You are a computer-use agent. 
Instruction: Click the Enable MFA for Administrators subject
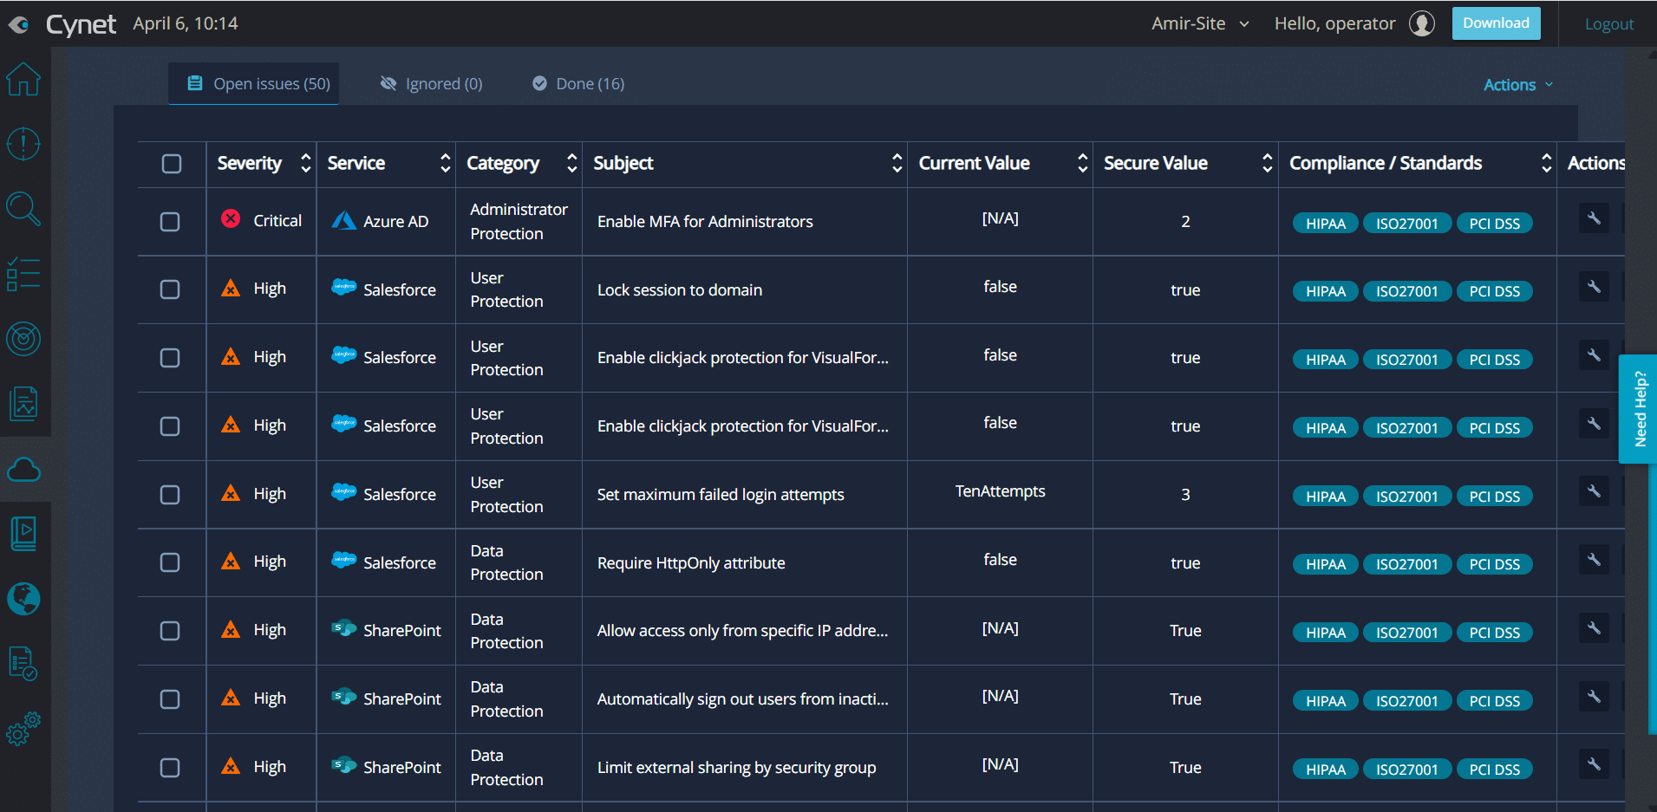[x=705, y=222]
